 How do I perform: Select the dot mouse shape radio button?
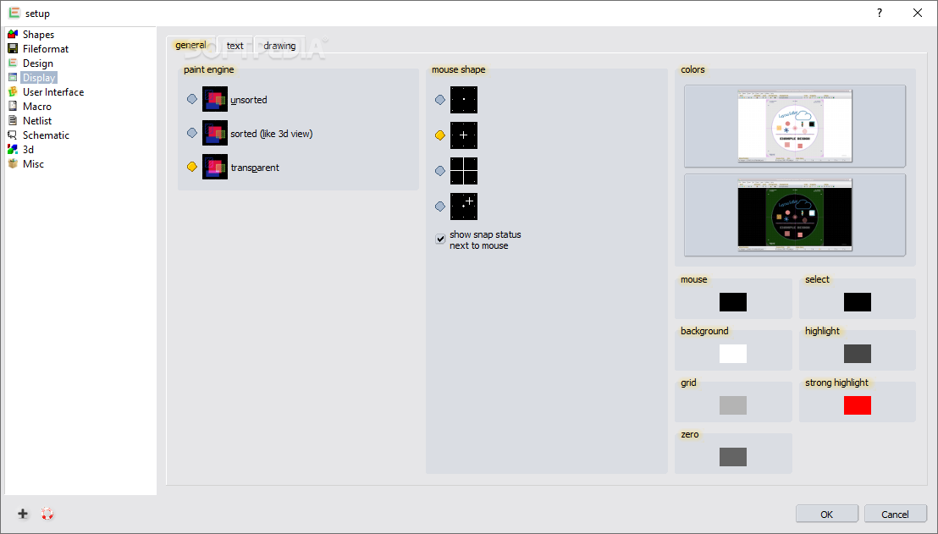pos(440,100)
